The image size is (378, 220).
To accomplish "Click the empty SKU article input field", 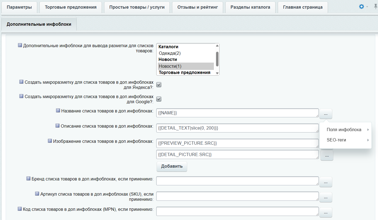I will point(238,196).
